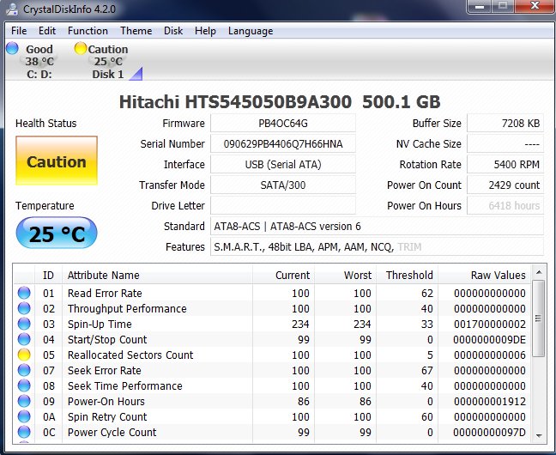Click blue status orb of Spin Retry Count

[x=24, y=416]
